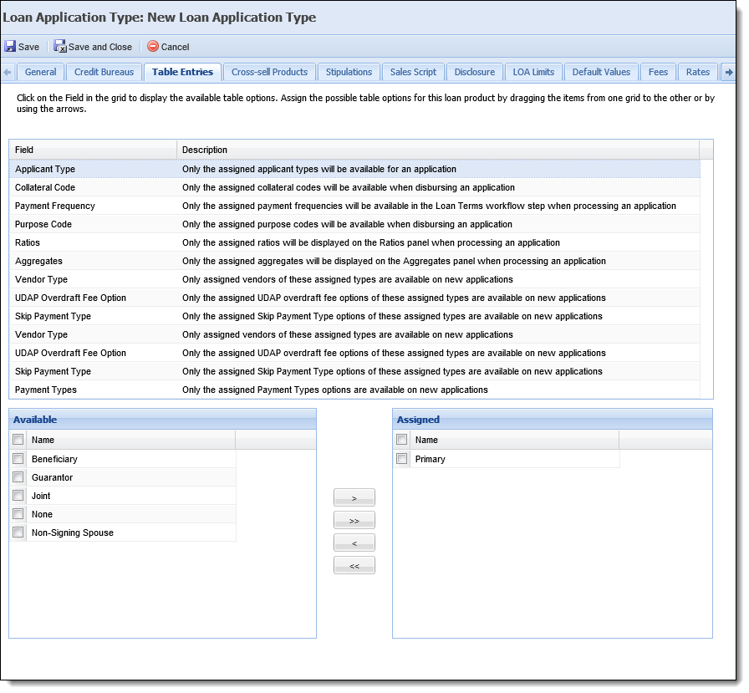Check the Guarantor checkbox
Viewport: 749px width, 693px height.
click(x=18, y=477)
